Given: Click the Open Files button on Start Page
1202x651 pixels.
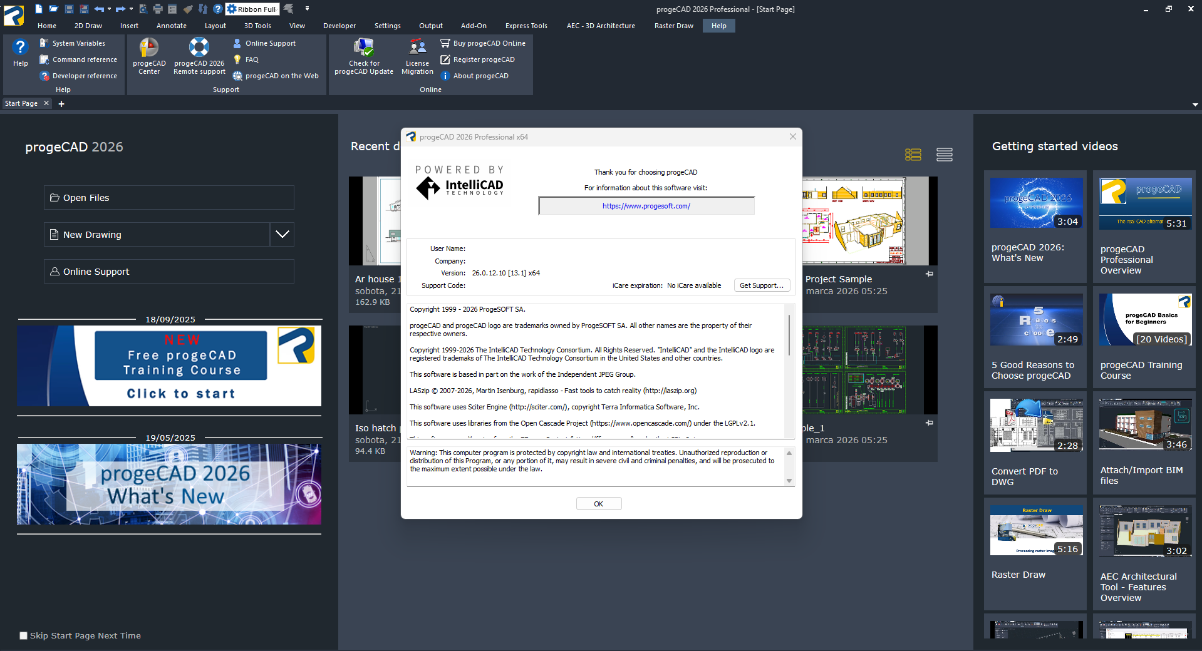Looking at the screenshot, I should click(169, 198).
